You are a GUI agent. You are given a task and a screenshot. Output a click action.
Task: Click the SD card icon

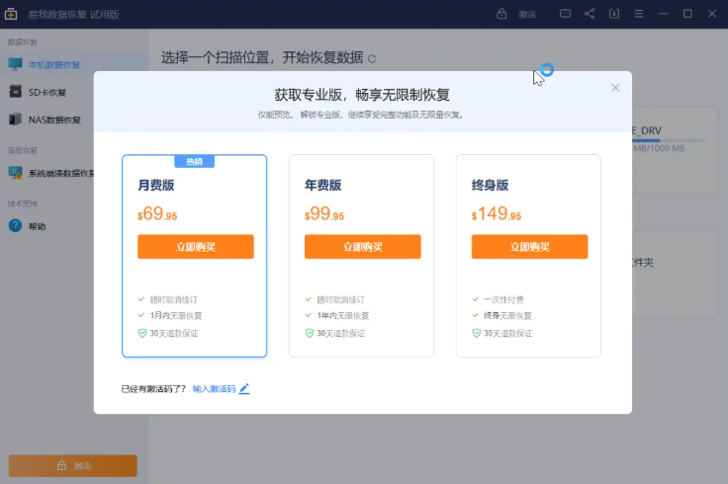click(x=15, y=91)
